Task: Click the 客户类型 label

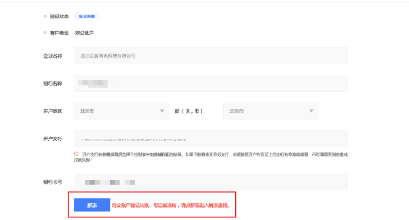Action: [60, 33]
